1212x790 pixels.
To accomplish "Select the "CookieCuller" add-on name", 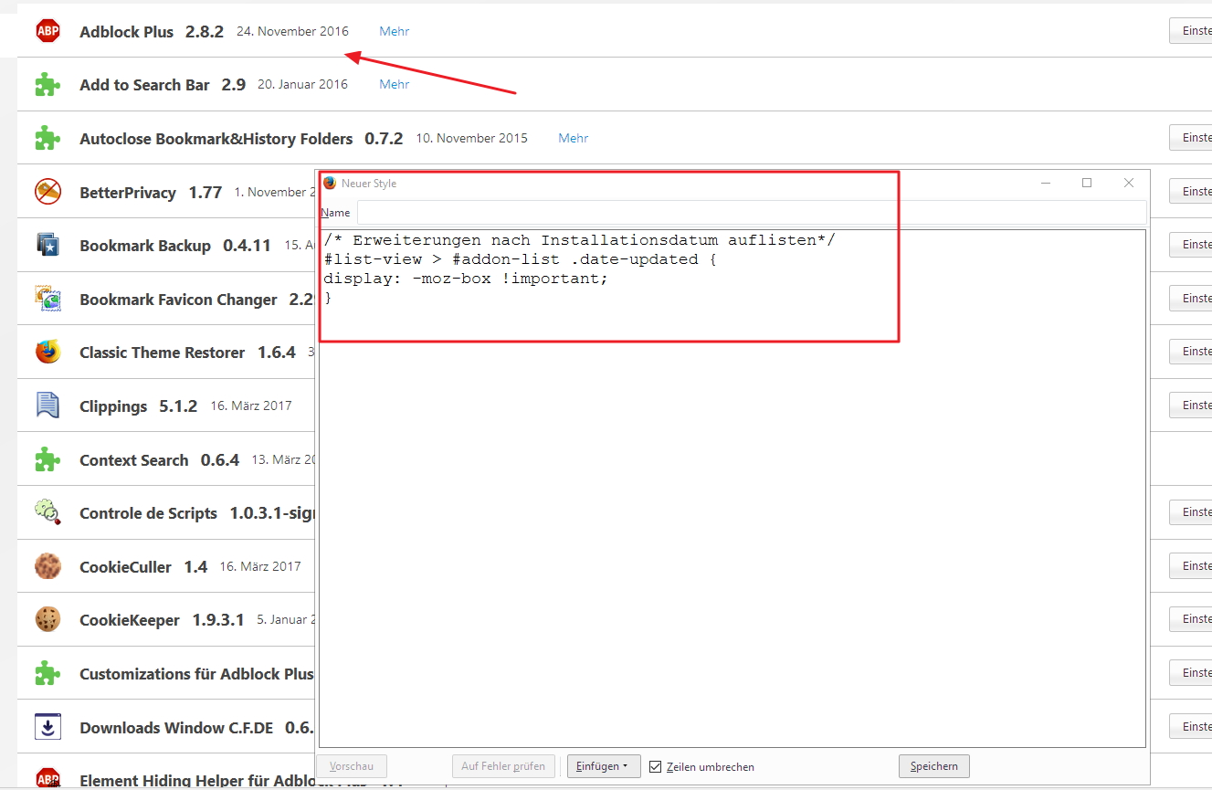I will point(125,567).
